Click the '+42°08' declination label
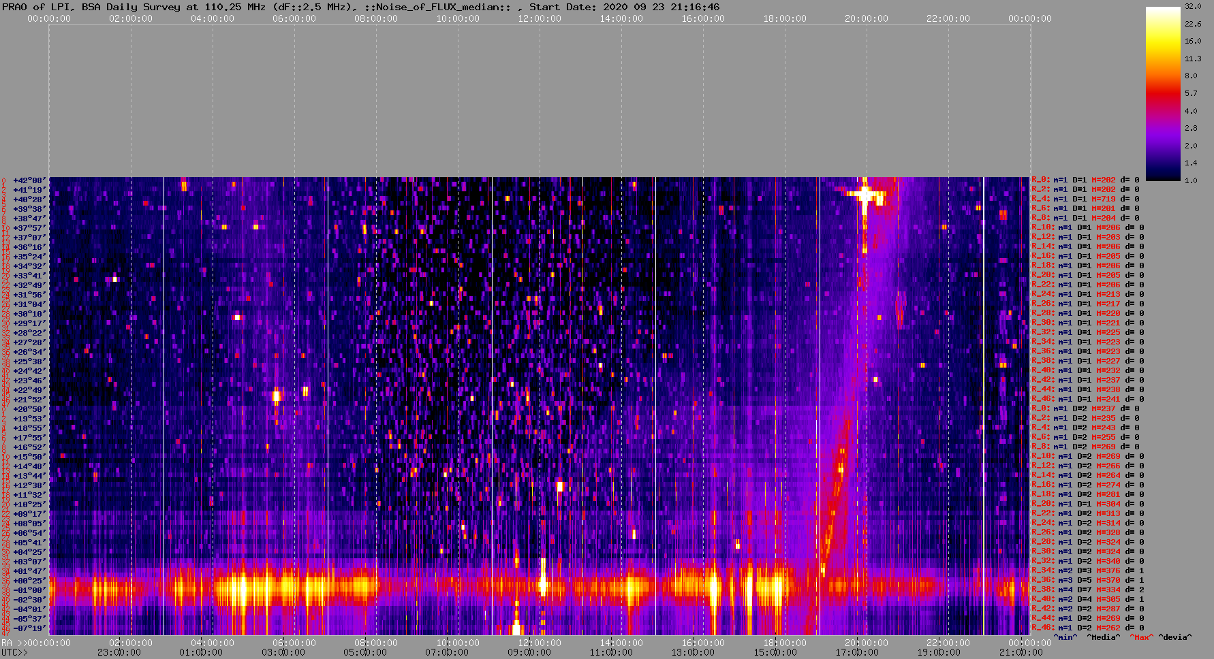1214x659 pixels. tap(29, 180)
